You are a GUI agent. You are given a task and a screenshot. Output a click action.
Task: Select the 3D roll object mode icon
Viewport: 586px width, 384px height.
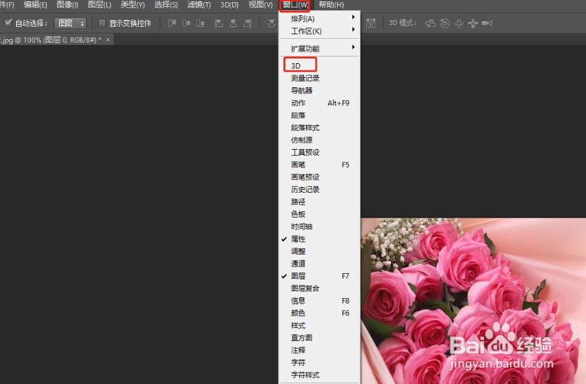pos(445,23)
